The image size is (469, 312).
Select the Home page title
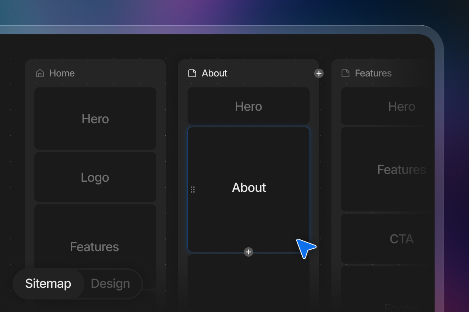click(x=62, y=73)
